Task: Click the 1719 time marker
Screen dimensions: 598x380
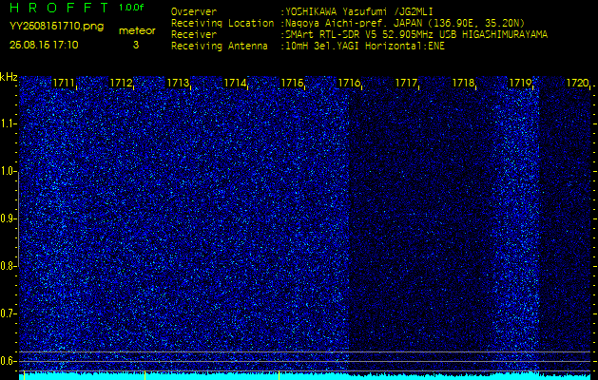Action: pyautogui.click(x=520, y=83)
